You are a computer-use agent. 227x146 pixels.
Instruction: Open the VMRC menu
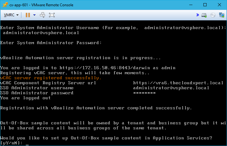tap(11, 15)
